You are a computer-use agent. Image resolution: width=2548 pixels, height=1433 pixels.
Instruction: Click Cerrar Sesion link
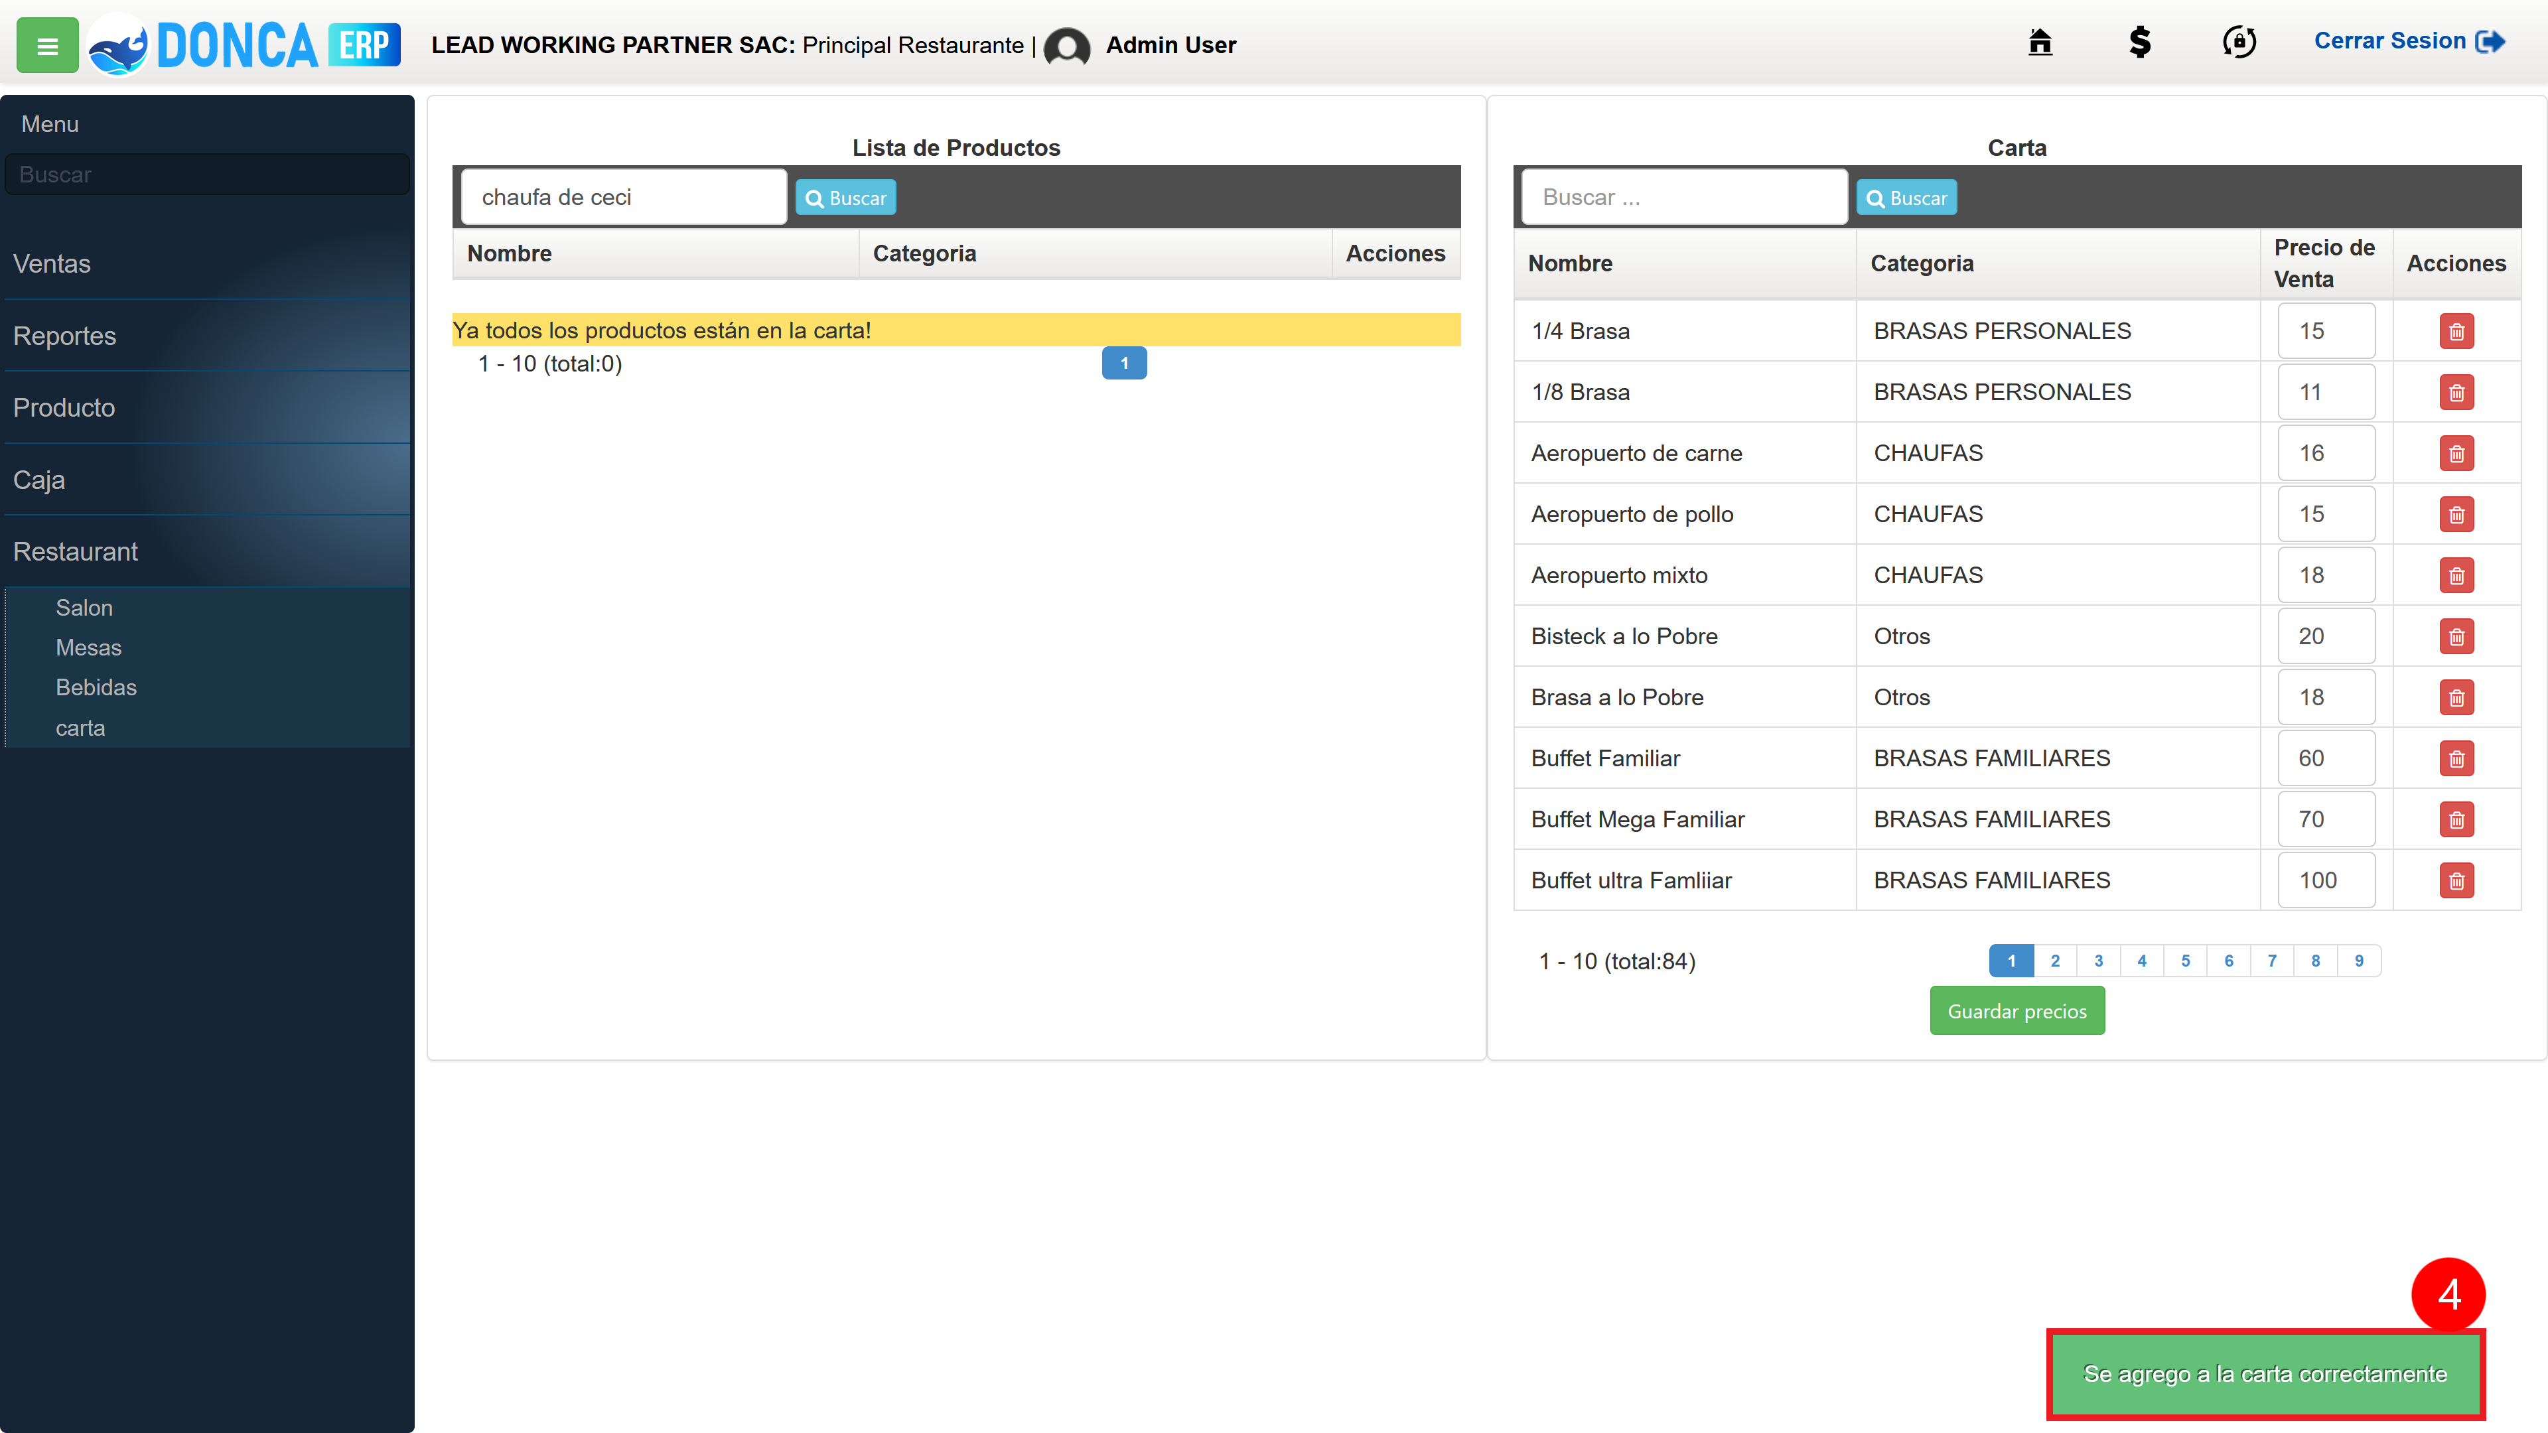pyautogui.click(x=2409, y=42)
